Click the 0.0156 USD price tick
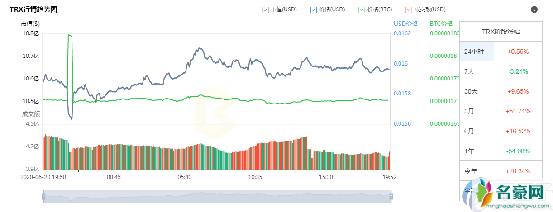The height and width of the screenshot is (212, 553). tap(402, 124)
